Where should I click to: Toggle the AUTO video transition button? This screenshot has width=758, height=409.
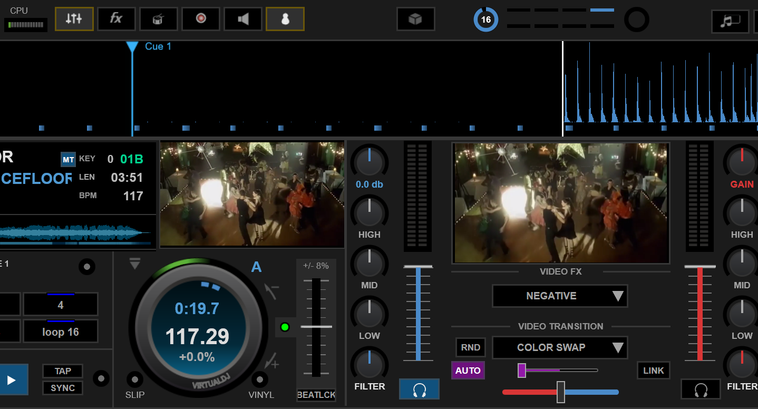[x=468, y=371]
